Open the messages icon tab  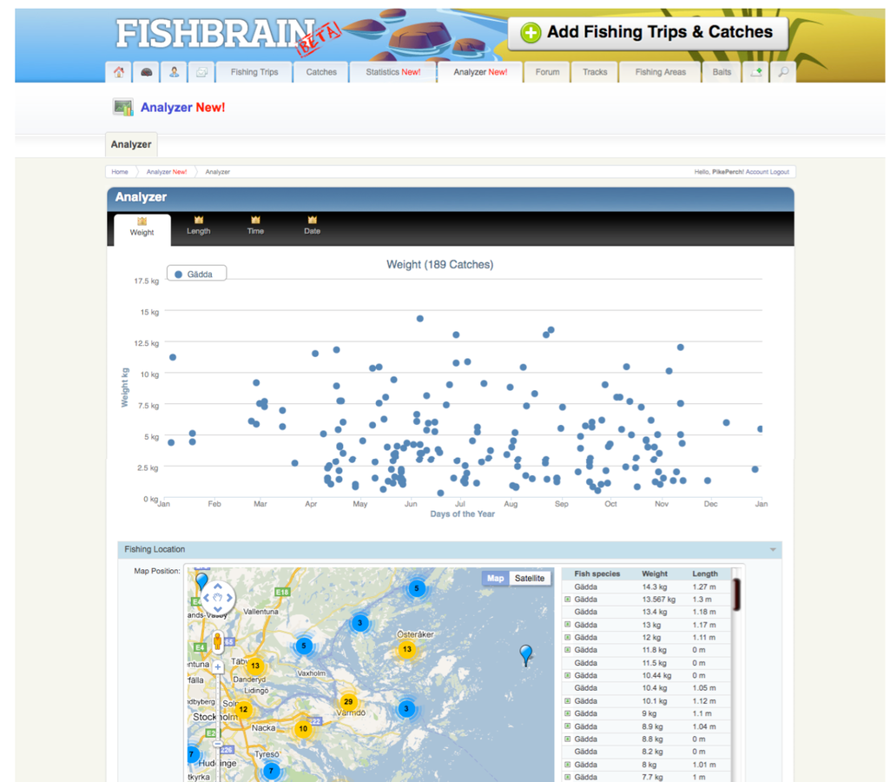click(201, 72)
